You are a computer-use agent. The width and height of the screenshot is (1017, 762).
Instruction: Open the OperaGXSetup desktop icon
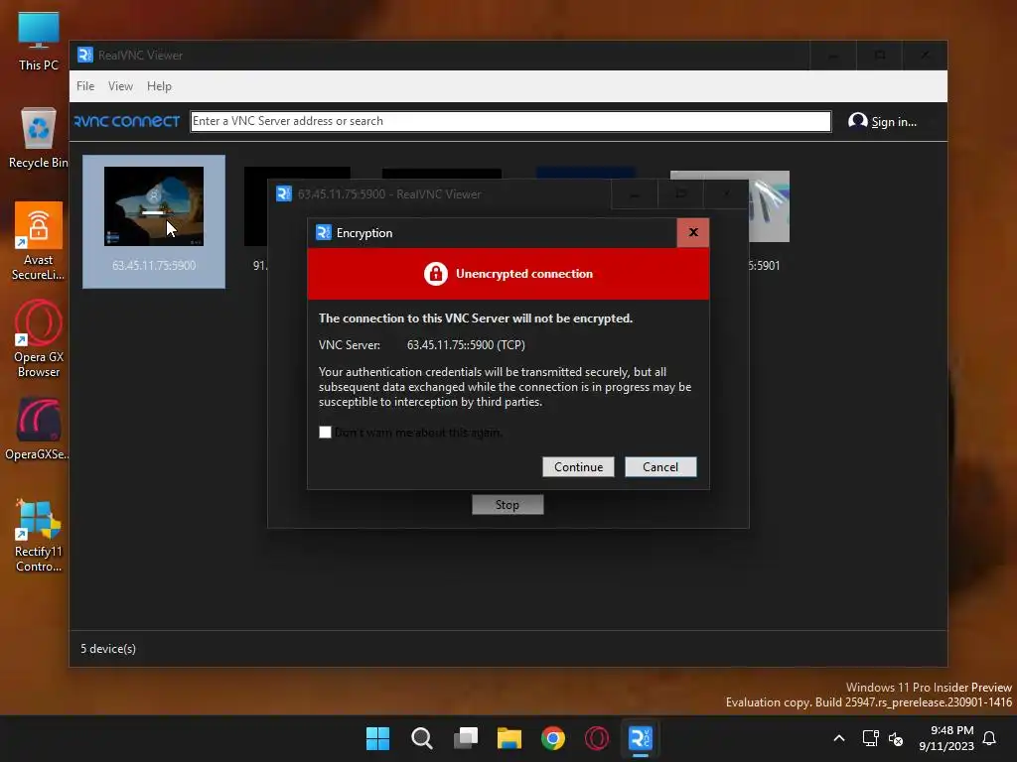click(39, 429)
